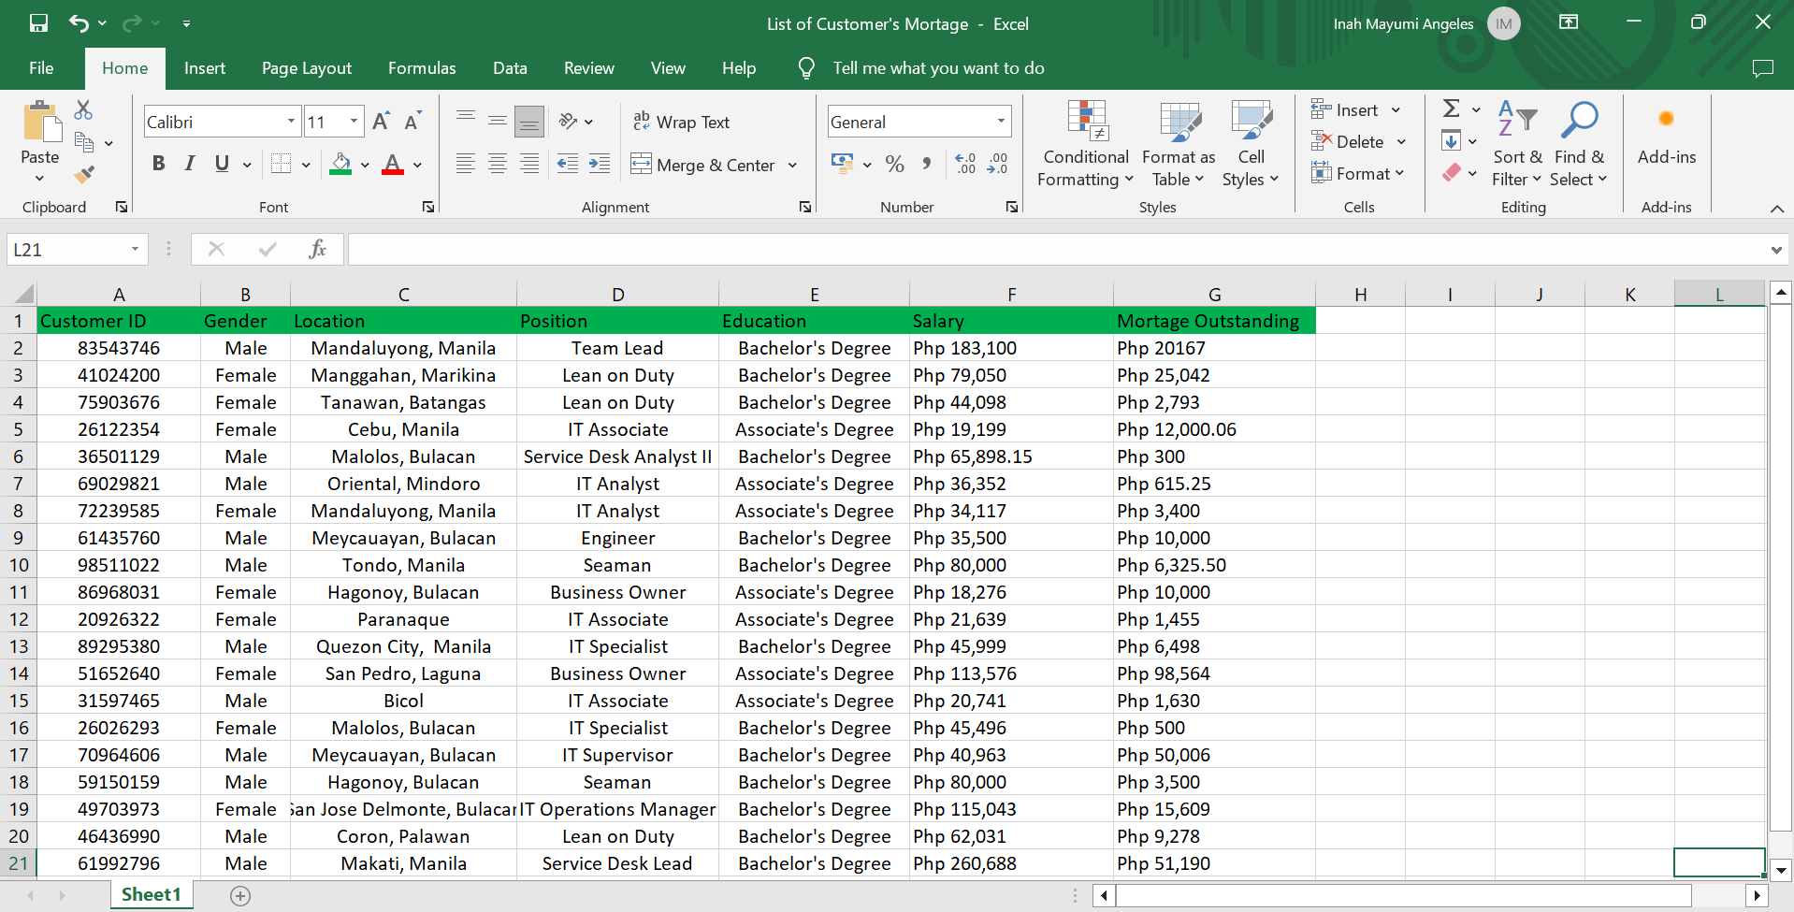The height and width of the screenshot is (912, 1794).
Task: Open the General number format dropdown
Action: pyautogui.click(x=1001, y=122)
